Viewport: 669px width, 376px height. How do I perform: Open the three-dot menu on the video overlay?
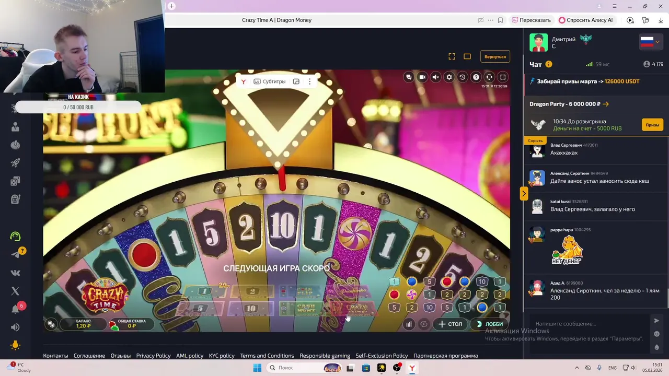point(309,81)
